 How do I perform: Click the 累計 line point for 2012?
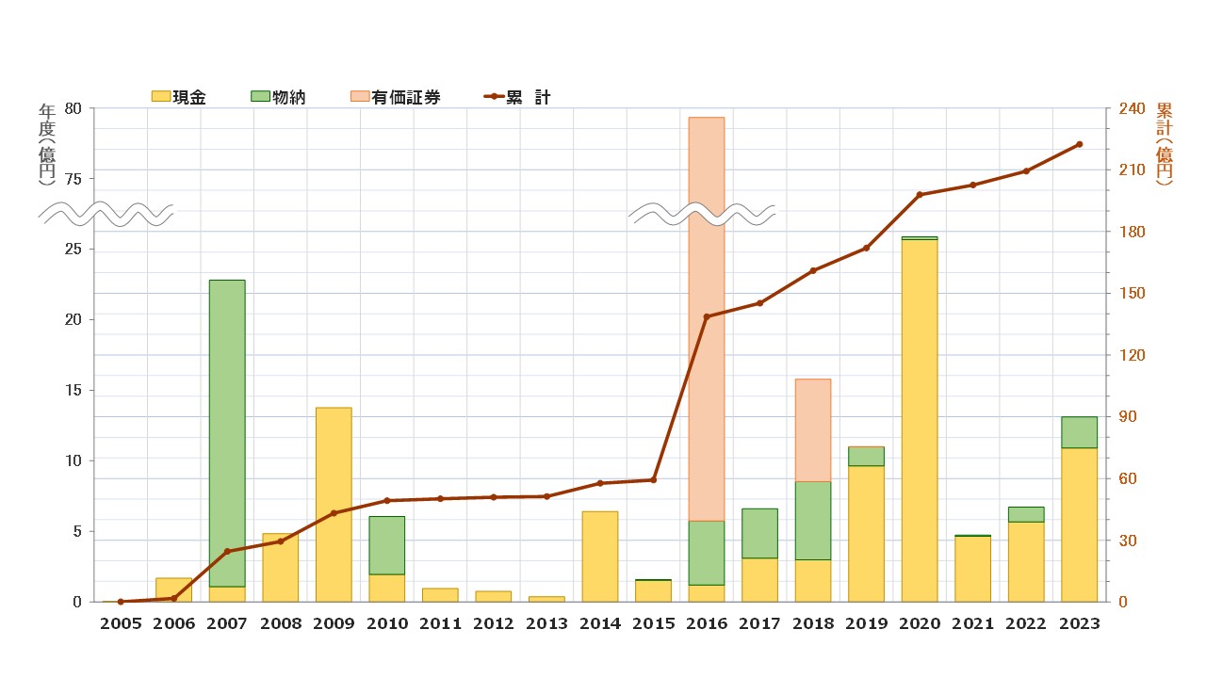click(x=494, y=497)
